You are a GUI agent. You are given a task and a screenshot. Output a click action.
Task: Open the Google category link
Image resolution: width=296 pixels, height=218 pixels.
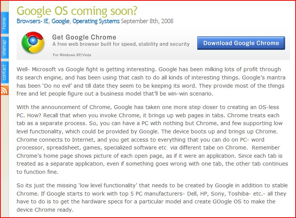(x=60, y=21)
